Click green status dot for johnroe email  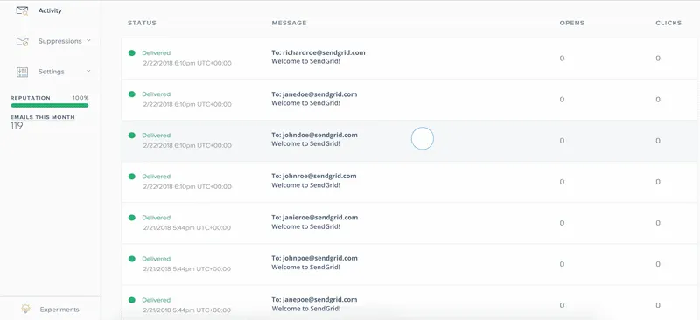[x=132, y=177]
